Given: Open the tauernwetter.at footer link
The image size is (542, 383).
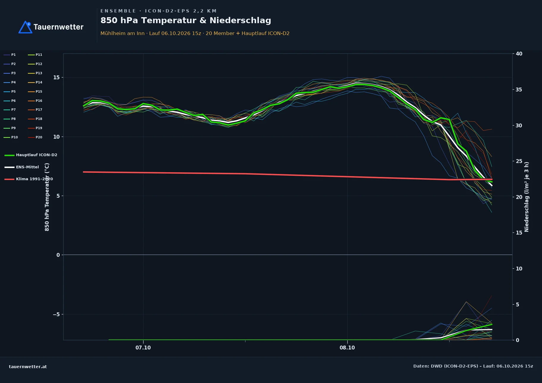Looking at the screenshot, I should (x=28, y=367).
